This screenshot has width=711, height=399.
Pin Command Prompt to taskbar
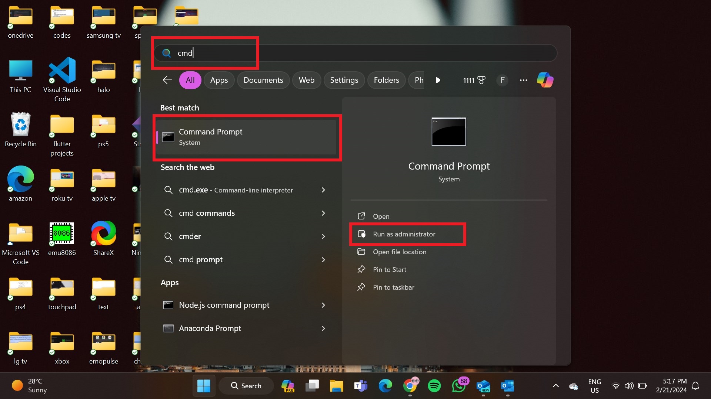(x=393, y=287)
